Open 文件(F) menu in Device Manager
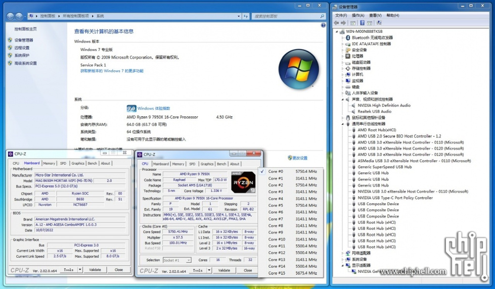Screen dimensions: 495x289 click(x=341, y=15)
